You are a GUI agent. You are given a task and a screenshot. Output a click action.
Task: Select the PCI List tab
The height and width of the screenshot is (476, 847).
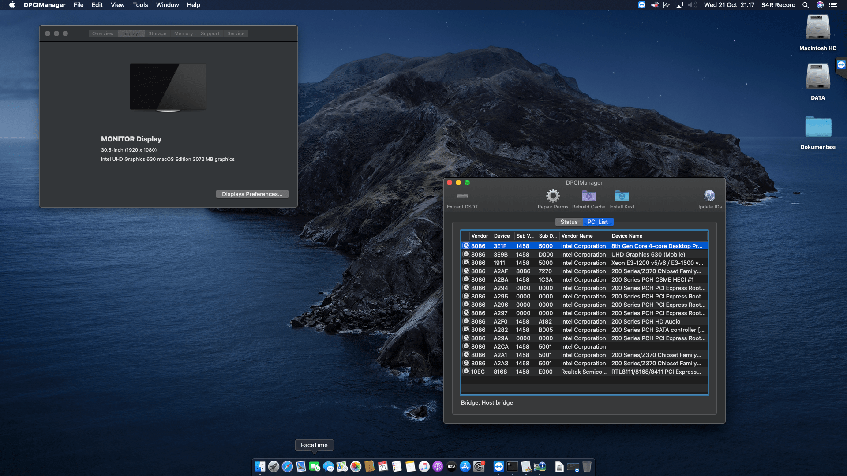[598, 222]
